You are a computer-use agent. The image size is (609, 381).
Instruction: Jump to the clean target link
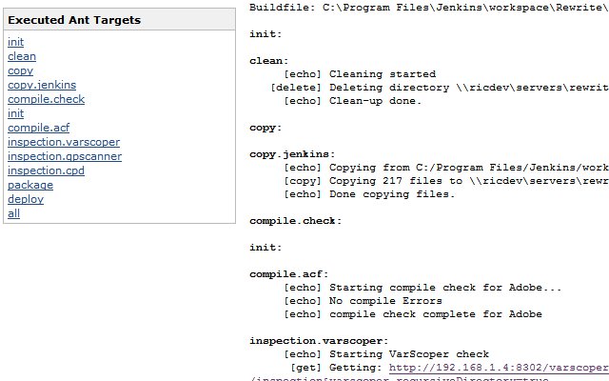tap(22, 56)
